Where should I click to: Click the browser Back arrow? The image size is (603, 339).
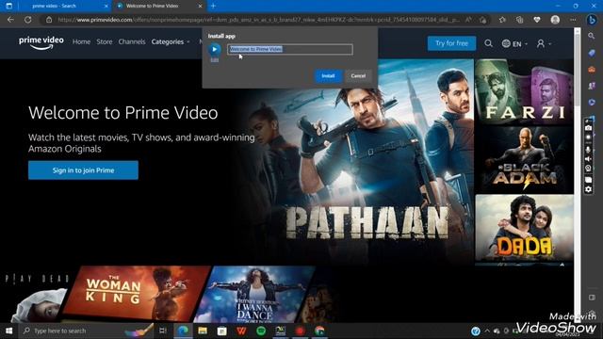click(x=10, y=20)
